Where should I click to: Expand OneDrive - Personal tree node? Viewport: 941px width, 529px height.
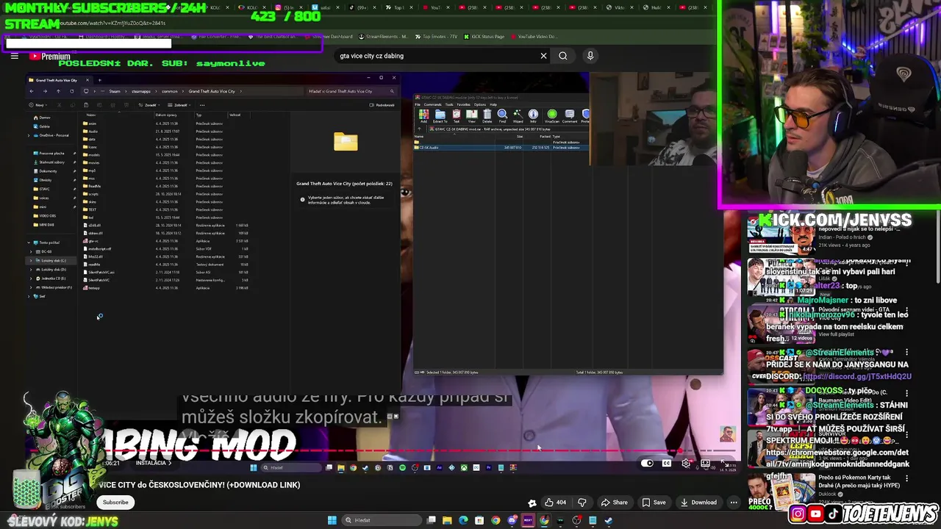pos(29,135)
